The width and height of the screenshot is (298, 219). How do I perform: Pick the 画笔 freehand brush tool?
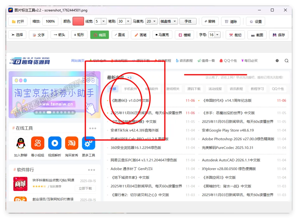point(140,35)
